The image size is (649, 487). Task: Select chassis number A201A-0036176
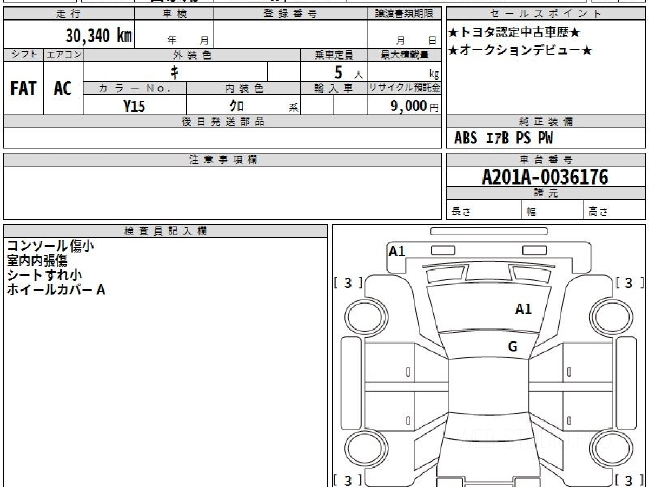[545, 176]
